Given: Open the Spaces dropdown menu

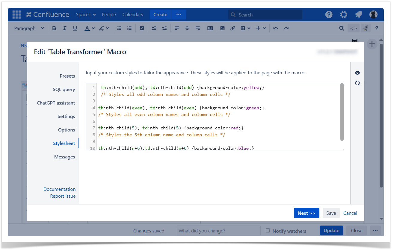Looking at the screenshot, I should coord(86,14).
